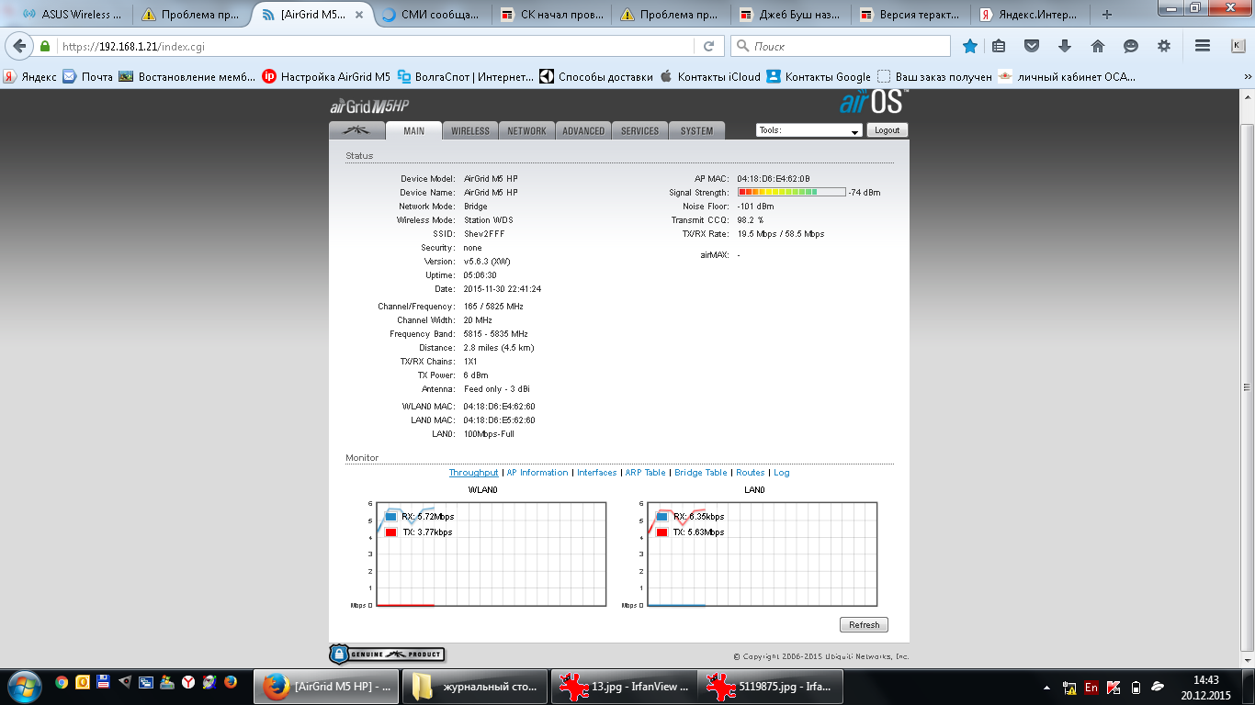Switch to журнальный сто... folder in taskbar
The image size is (1255, 705).
coord(474,686)
